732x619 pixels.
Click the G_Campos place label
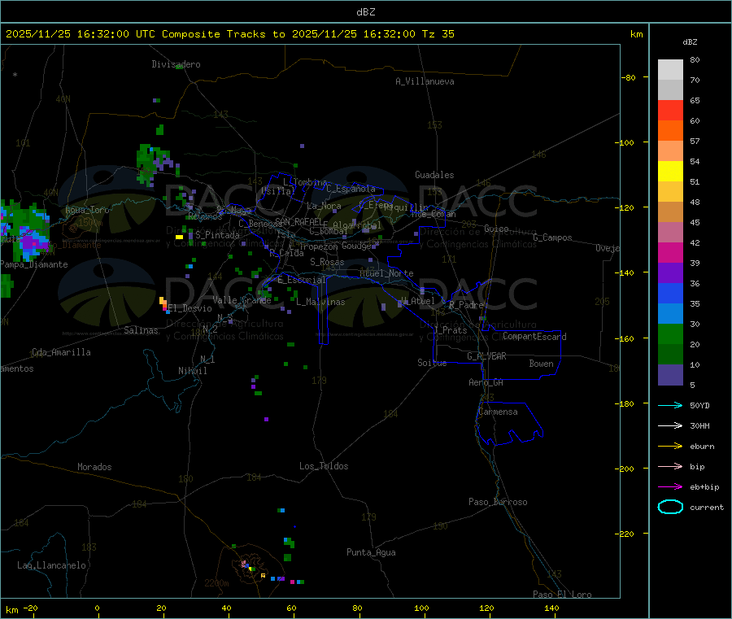point(552,238)
